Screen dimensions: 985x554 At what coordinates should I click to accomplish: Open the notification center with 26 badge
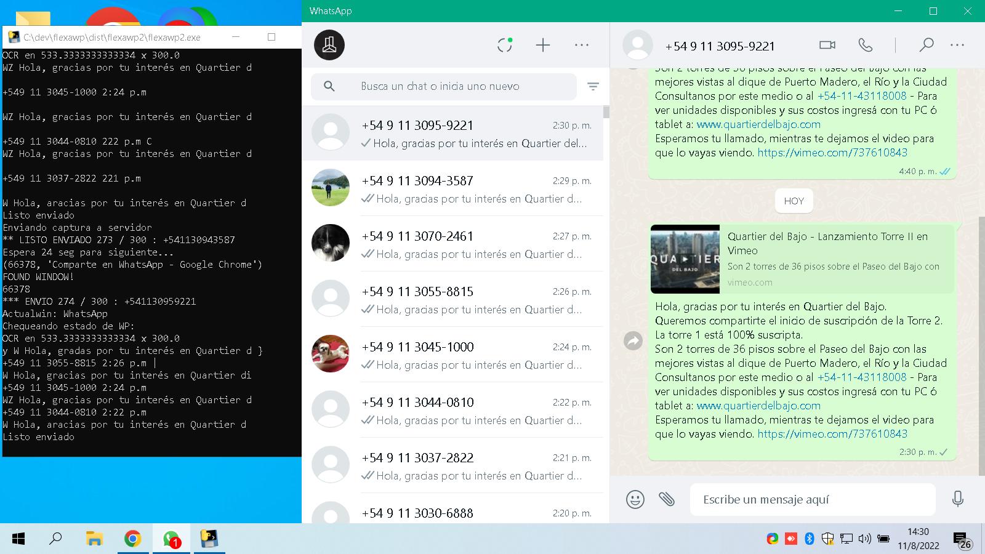click(x=962, y=541)
